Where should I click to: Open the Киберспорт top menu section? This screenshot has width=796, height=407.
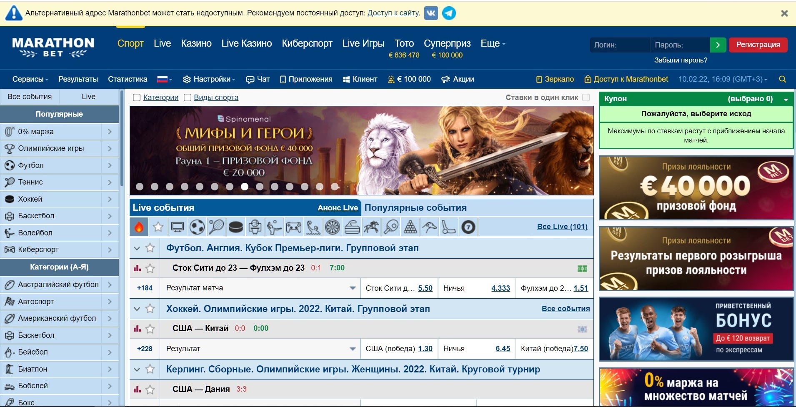(307, 43)
